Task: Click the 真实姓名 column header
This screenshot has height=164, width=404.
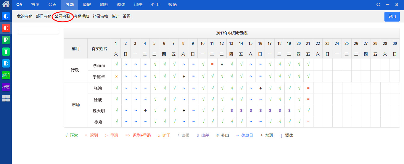Action: click(99, 49)
